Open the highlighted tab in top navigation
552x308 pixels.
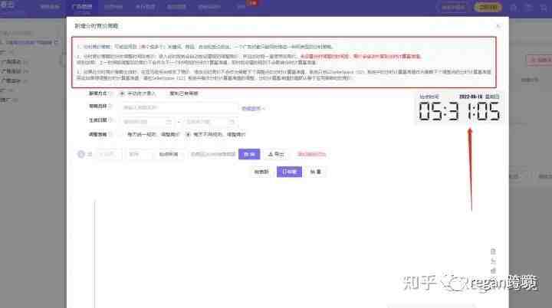click(x=82, y=7)
